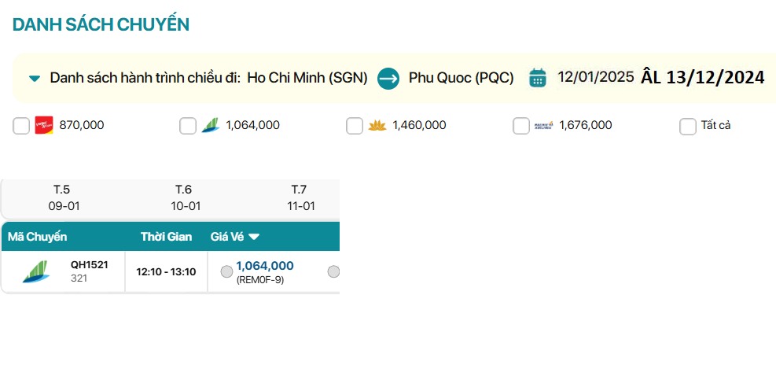Go to the T.7 11-01 date tab
This screenshot has height=365, width=776.
tap(300, 197)
